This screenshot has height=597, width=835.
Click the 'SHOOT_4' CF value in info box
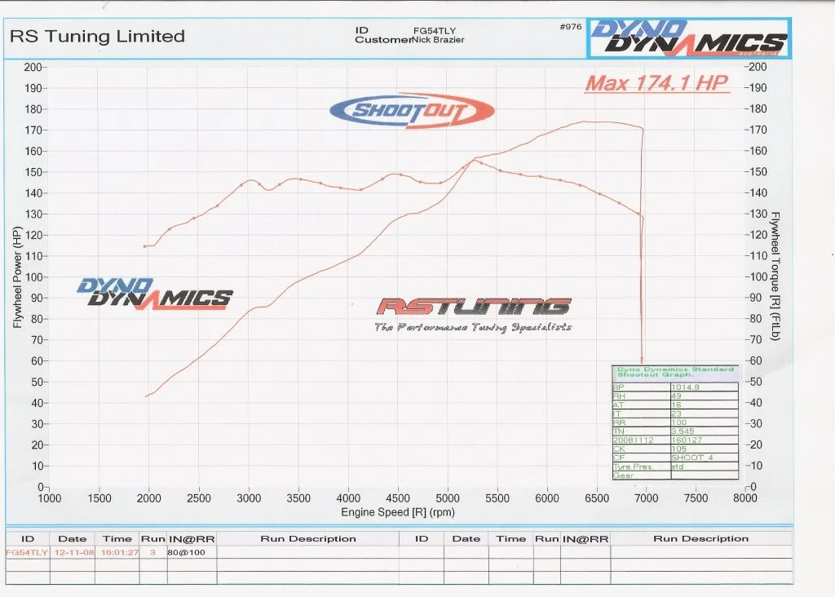pos(691,458)
